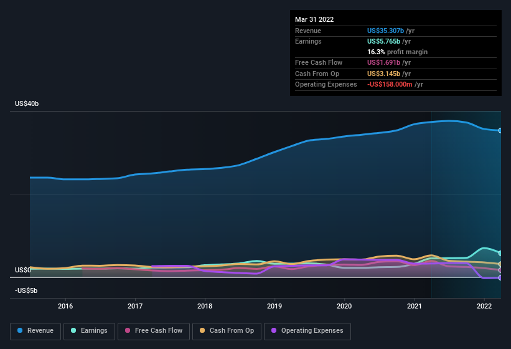
Task: Click the US$40b y-axis label
Action: 27,103
